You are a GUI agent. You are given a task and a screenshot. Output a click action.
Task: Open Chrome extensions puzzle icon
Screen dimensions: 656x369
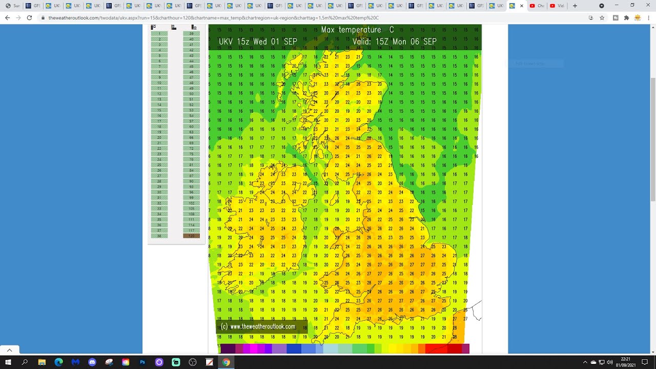pyautogui.click(x=626, y=17)
